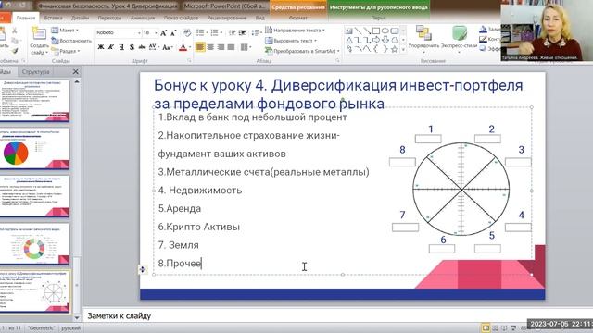Select the right block arrow shape
Screen dimensions: 593x333
coord(376,40)
